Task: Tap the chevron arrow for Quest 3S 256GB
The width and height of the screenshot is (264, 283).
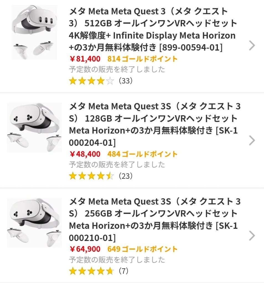Action: (x=252, y=236)
